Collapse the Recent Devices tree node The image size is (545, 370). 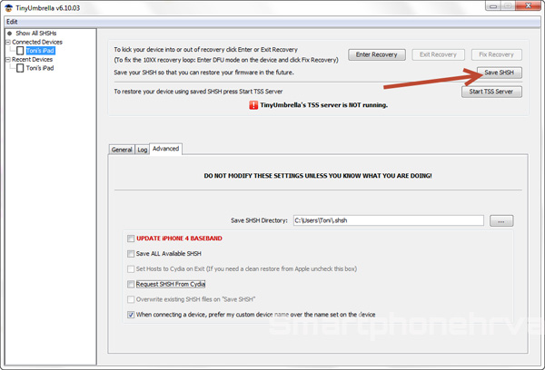click(x=7, y=60)
